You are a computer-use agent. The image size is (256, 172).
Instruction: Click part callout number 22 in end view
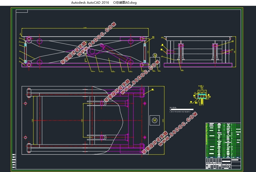(233, 41)
